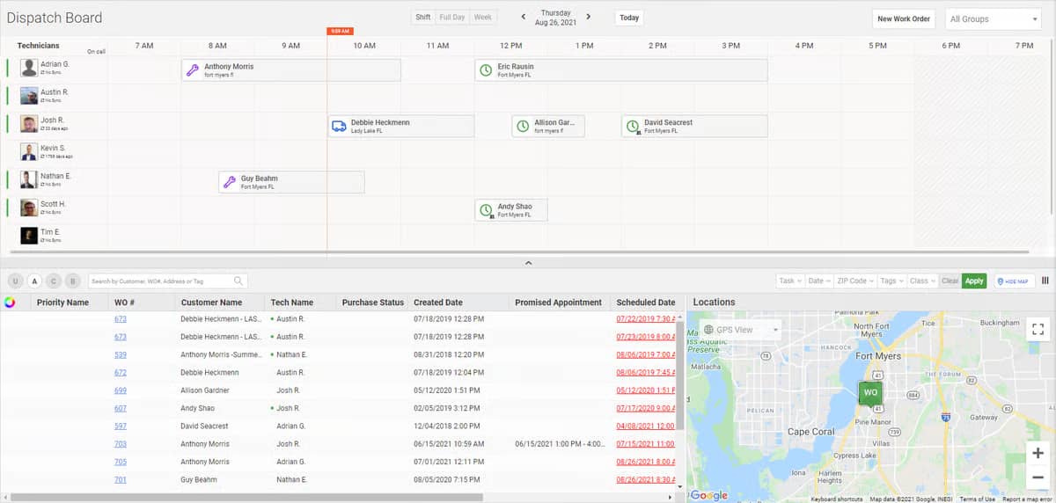1056x503 pixels.
Task: Create a New Work Order
Action: point(904,18)
